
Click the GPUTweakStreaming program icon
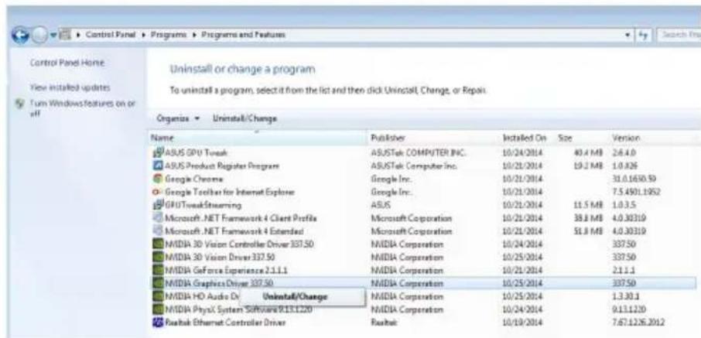click(157, 205)
